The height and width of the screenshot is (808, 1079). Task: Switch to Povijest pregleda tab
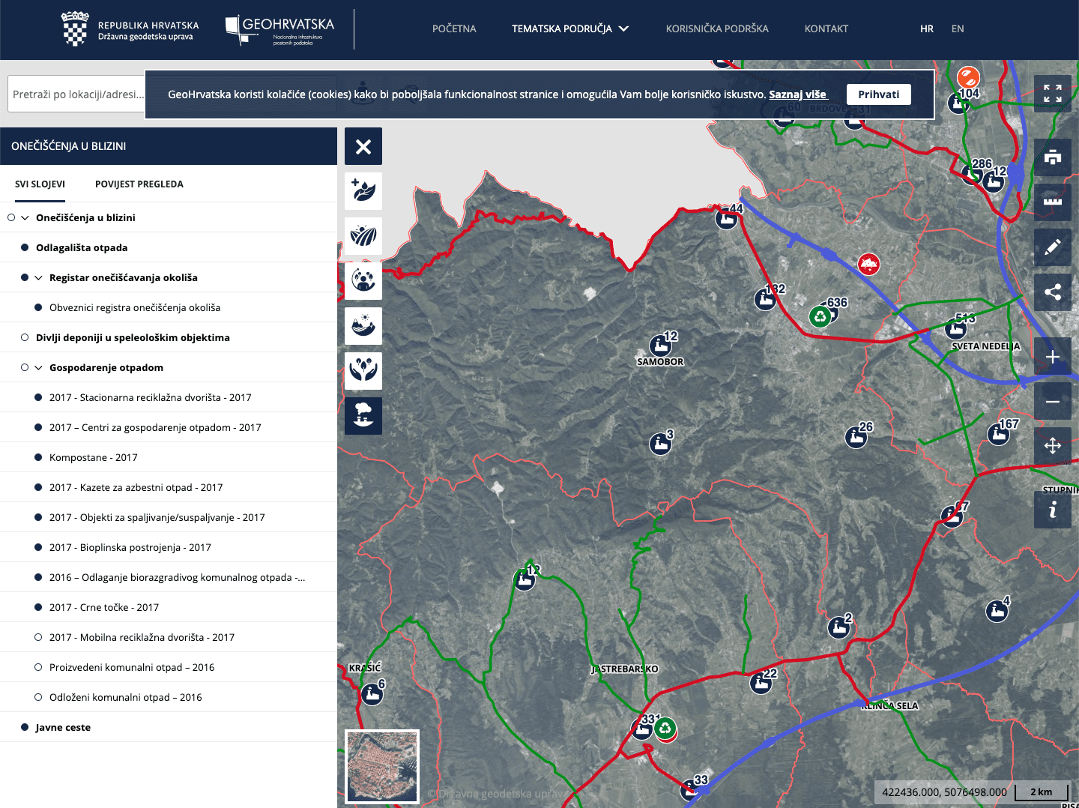139,184
